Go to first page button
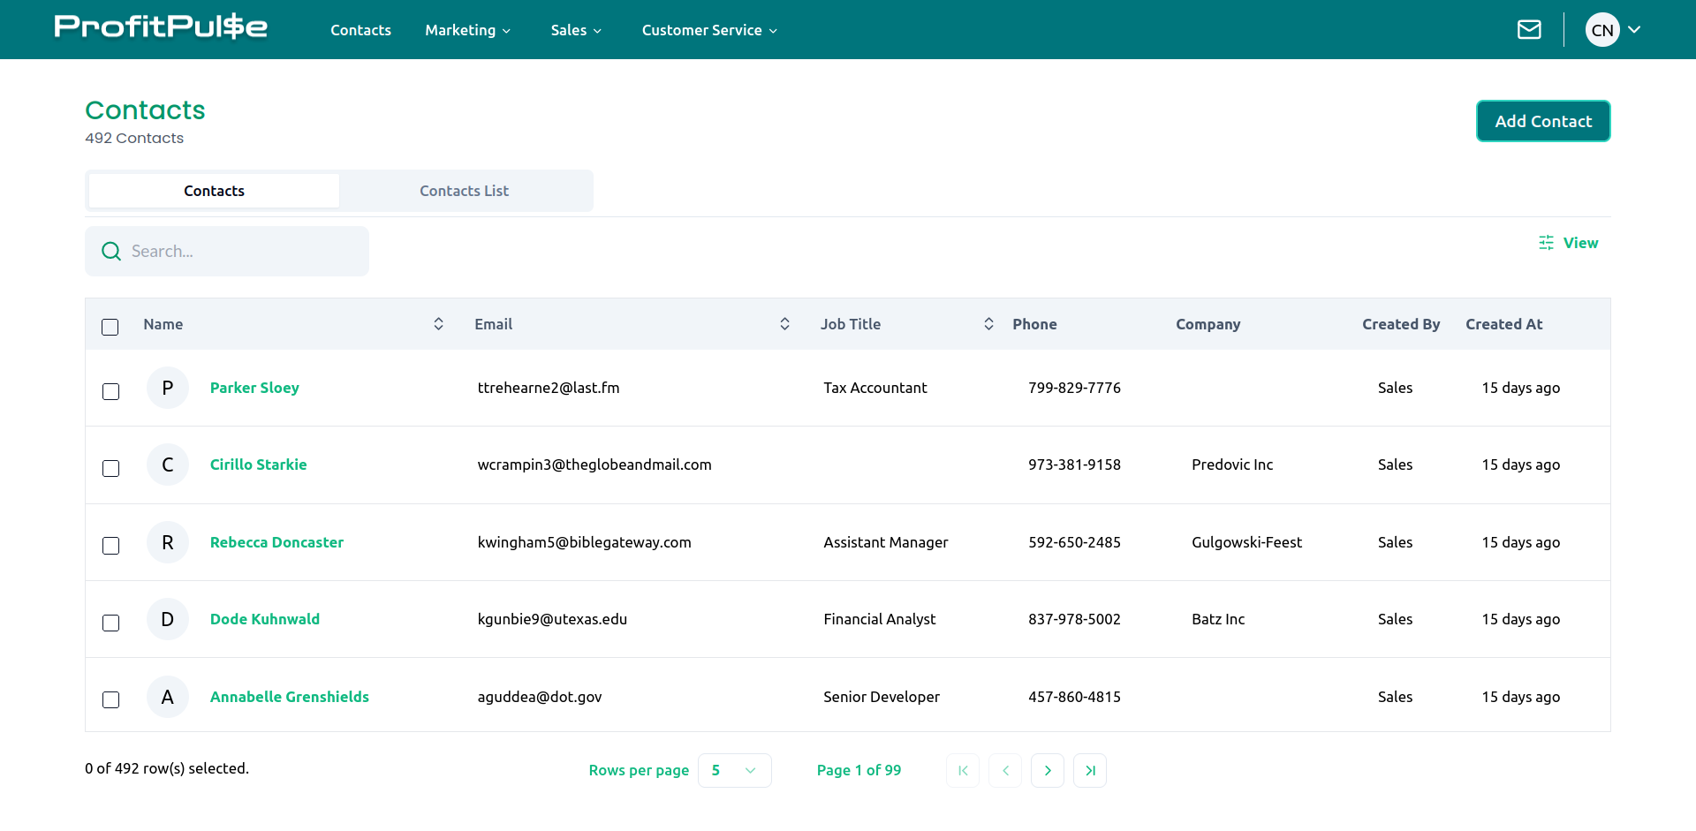 pyautogui.click(x=963, y=770)
